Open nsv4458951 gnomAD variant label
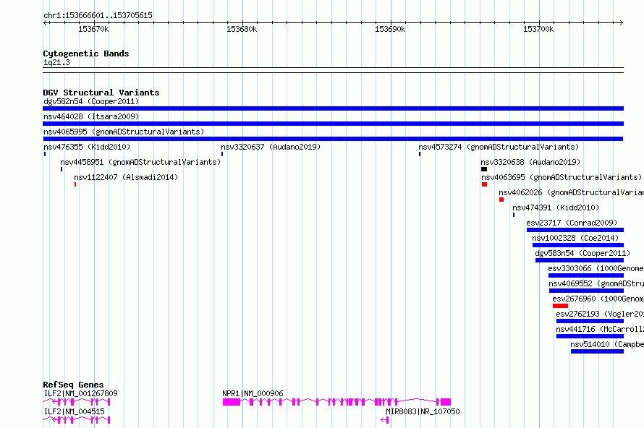 tap(140, 162)
